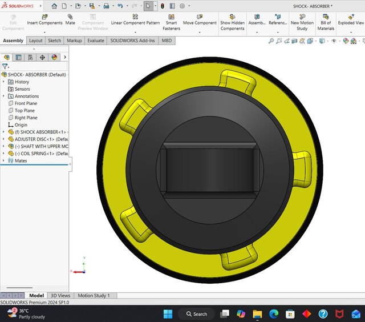
Task: Open Exploded View dropdown arrow
Action: [351, 33]
